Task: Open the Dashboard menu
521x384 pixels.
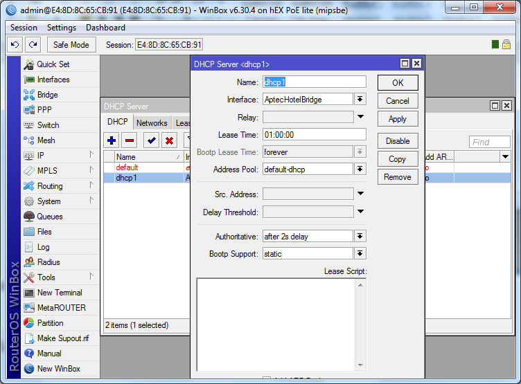Action: tap(105, 28)
